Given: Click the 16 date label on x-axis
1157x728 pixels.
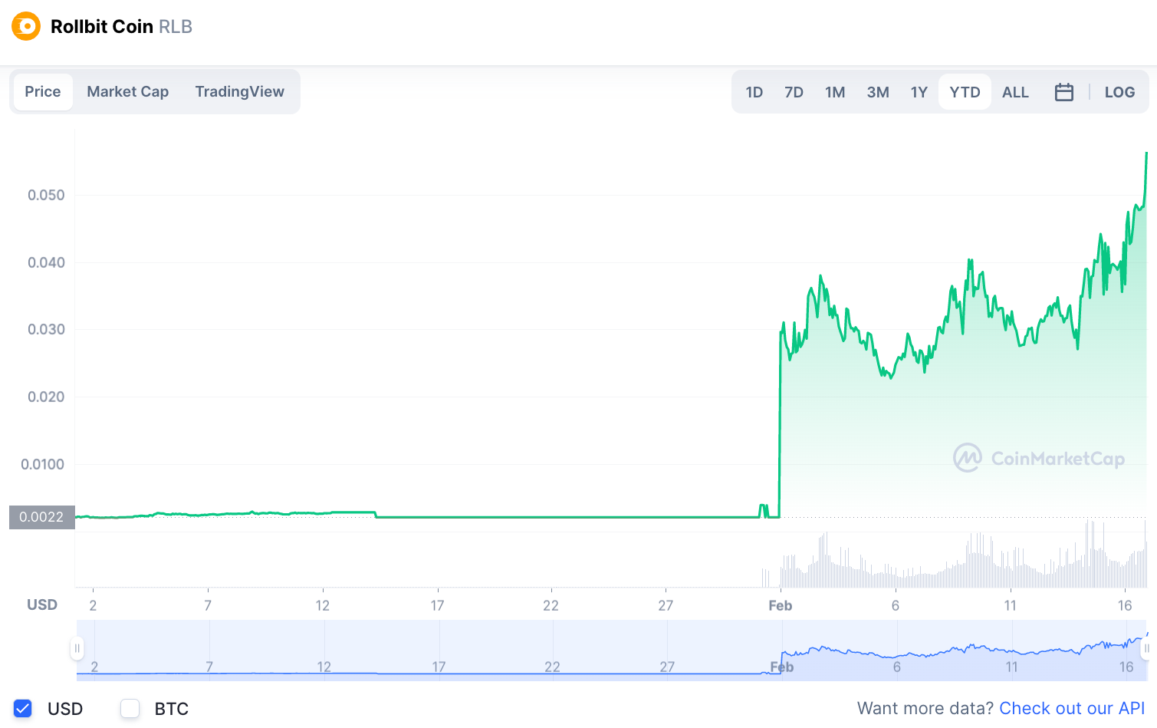Looking at the screenshot, I should (x=1125, y=606).
